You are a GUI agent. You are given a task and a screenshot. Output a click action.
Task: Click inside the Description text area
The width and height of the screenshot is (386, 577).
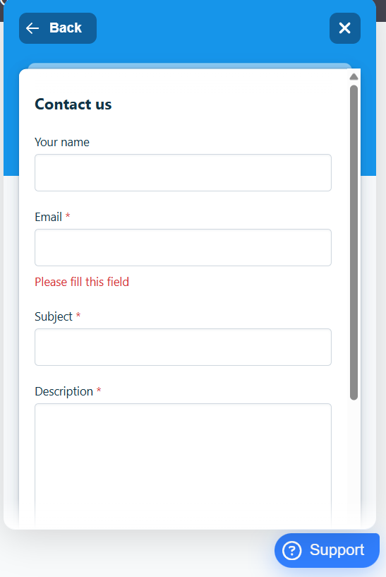tap(183, 466)
